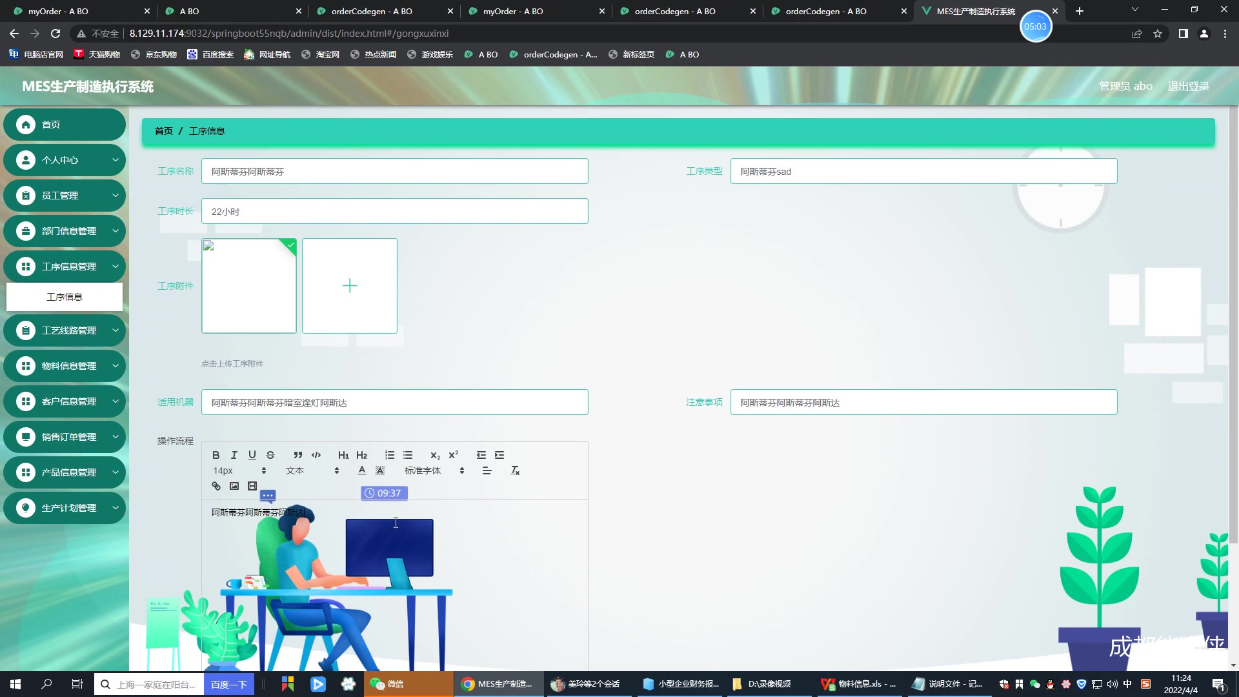Screen dimensions: 1239x697
Task: Insert video into editor content
Action: (x=252, y=486)
